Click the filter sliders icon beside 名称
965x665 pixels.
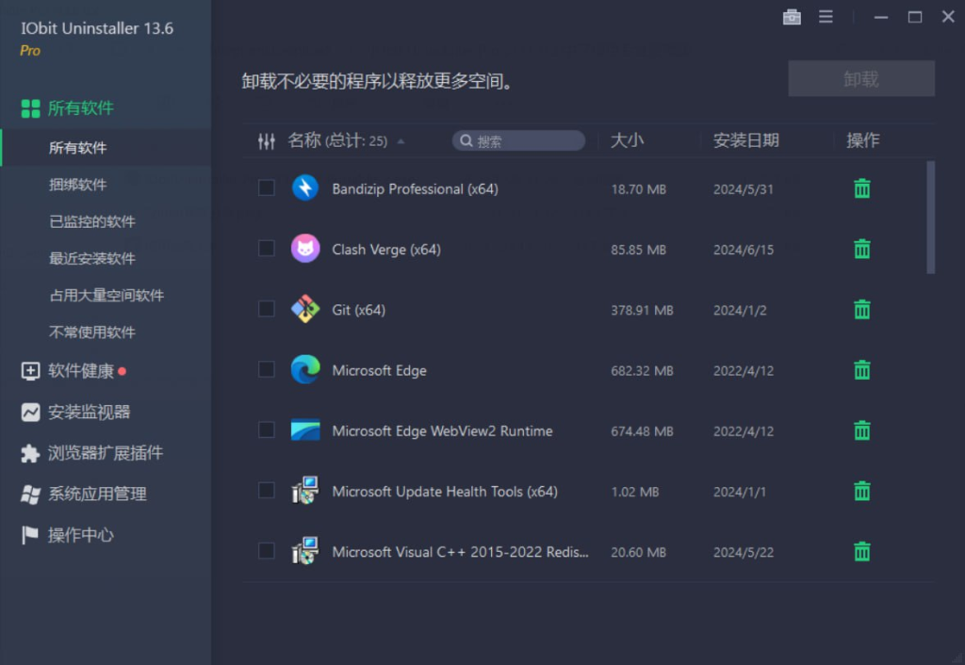[267, 141]
